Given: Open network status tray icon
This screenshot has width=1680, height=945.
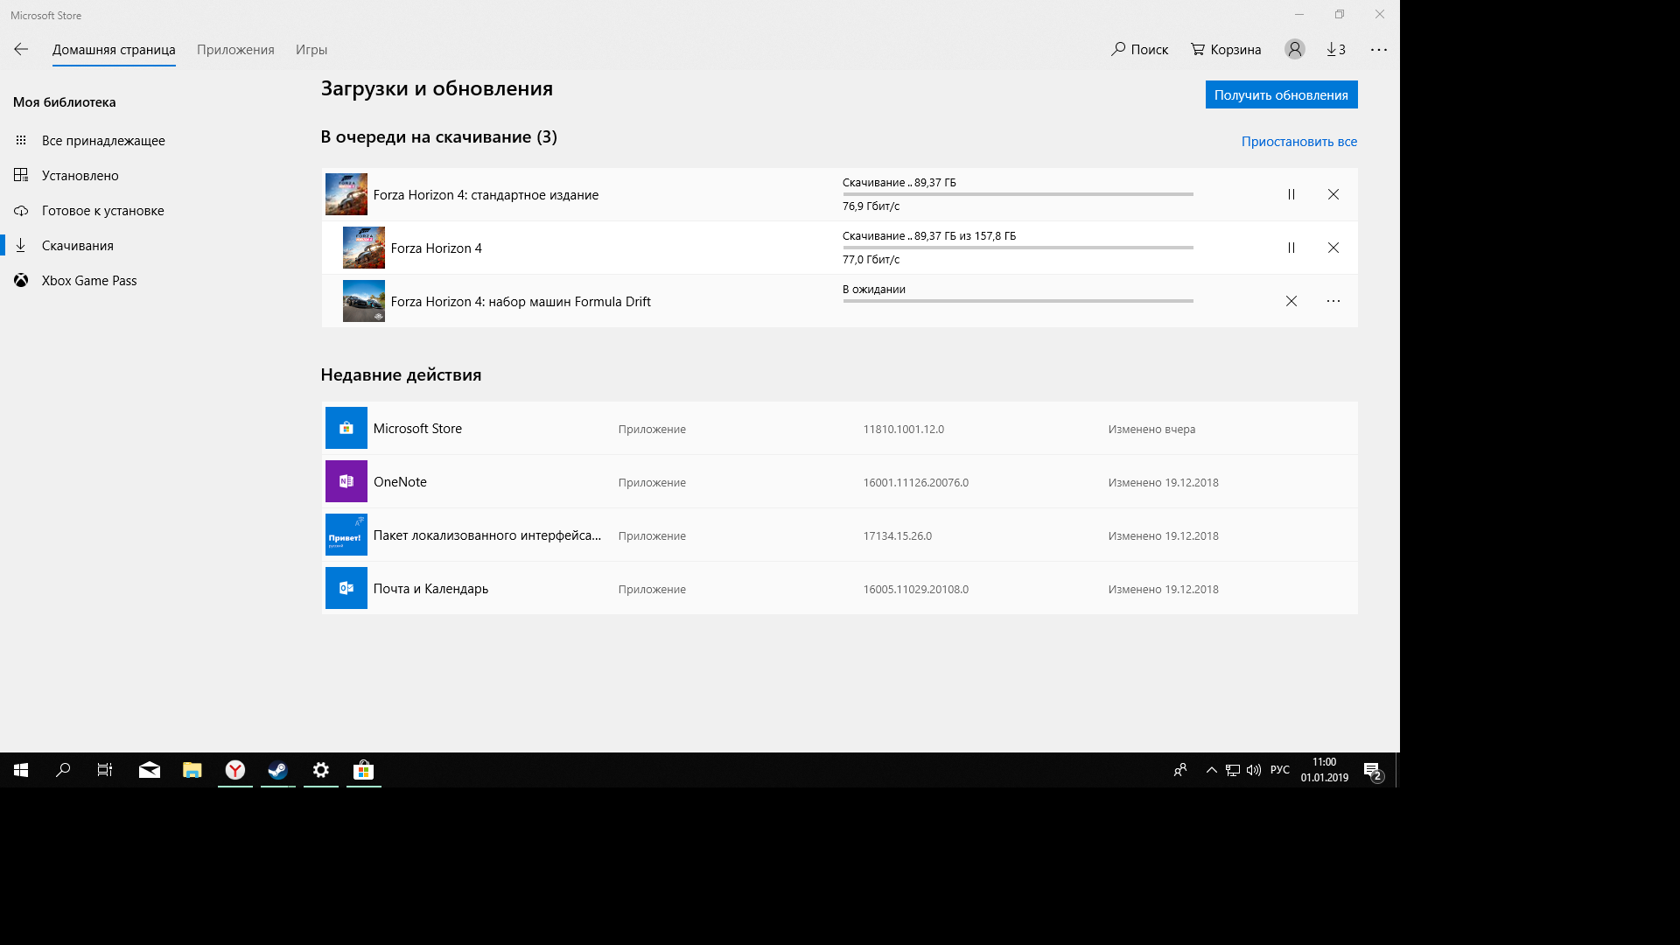Looking at the screenshot, I should click(1233, 770).
